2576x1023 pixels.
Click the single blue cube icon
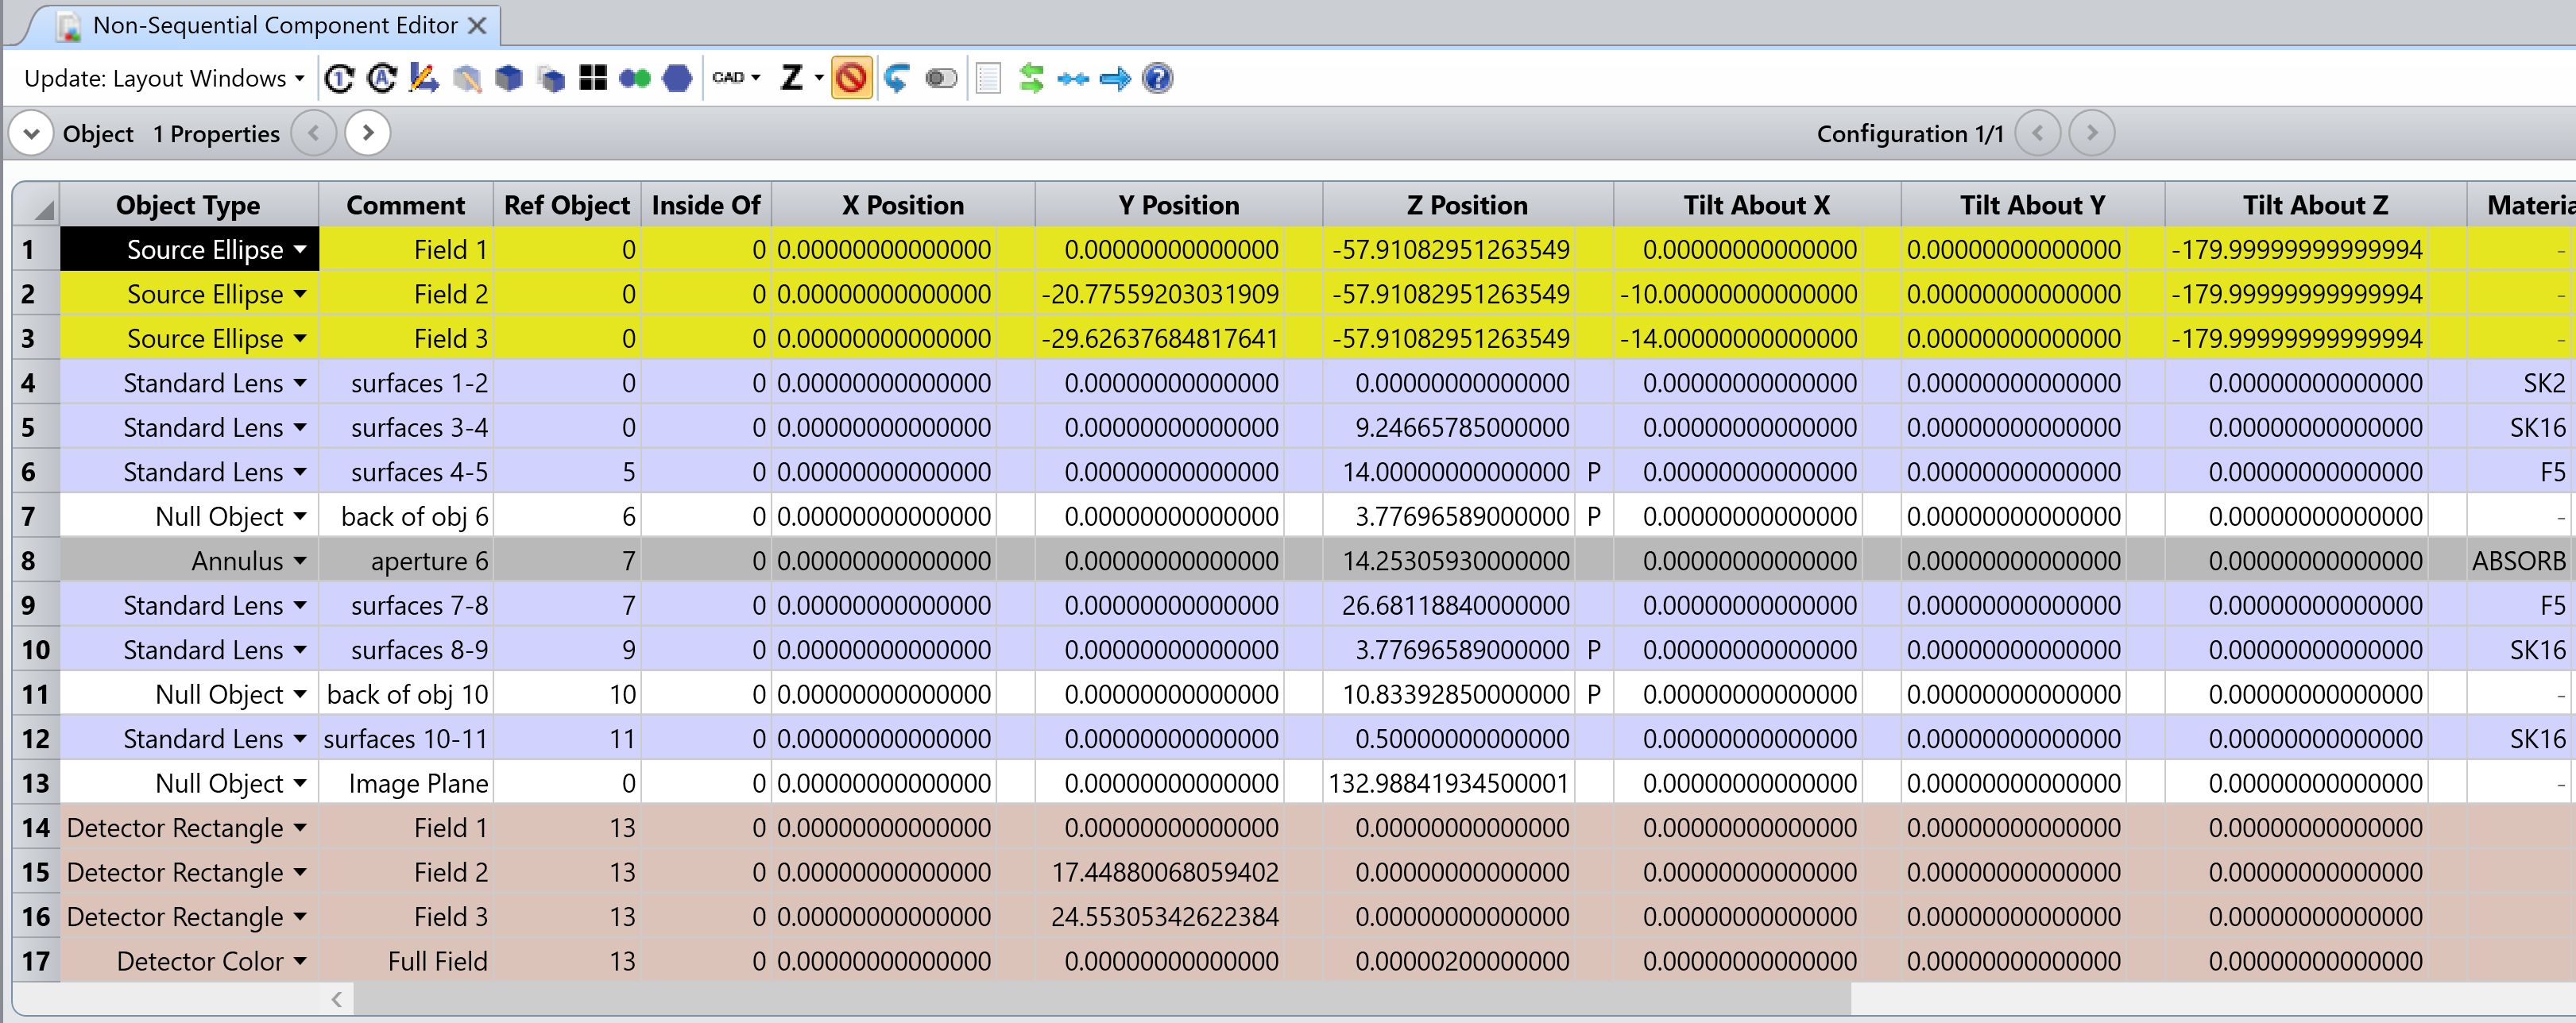(x=509, y=78)
